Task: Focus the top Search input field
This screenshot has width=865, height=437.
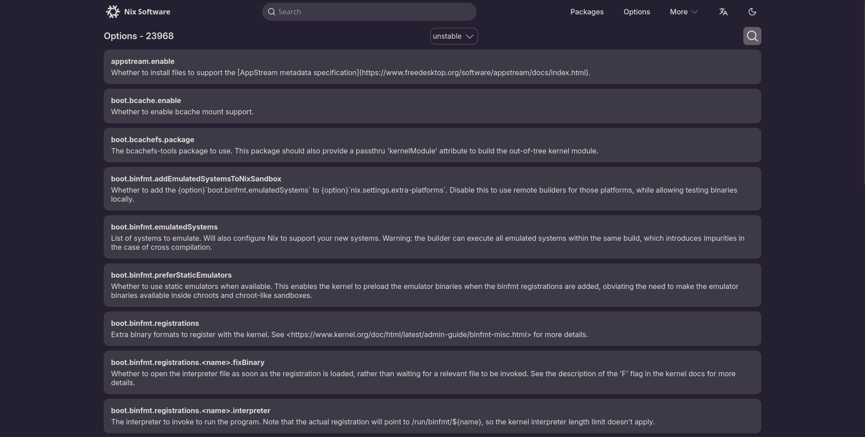Action: point(374,12)
